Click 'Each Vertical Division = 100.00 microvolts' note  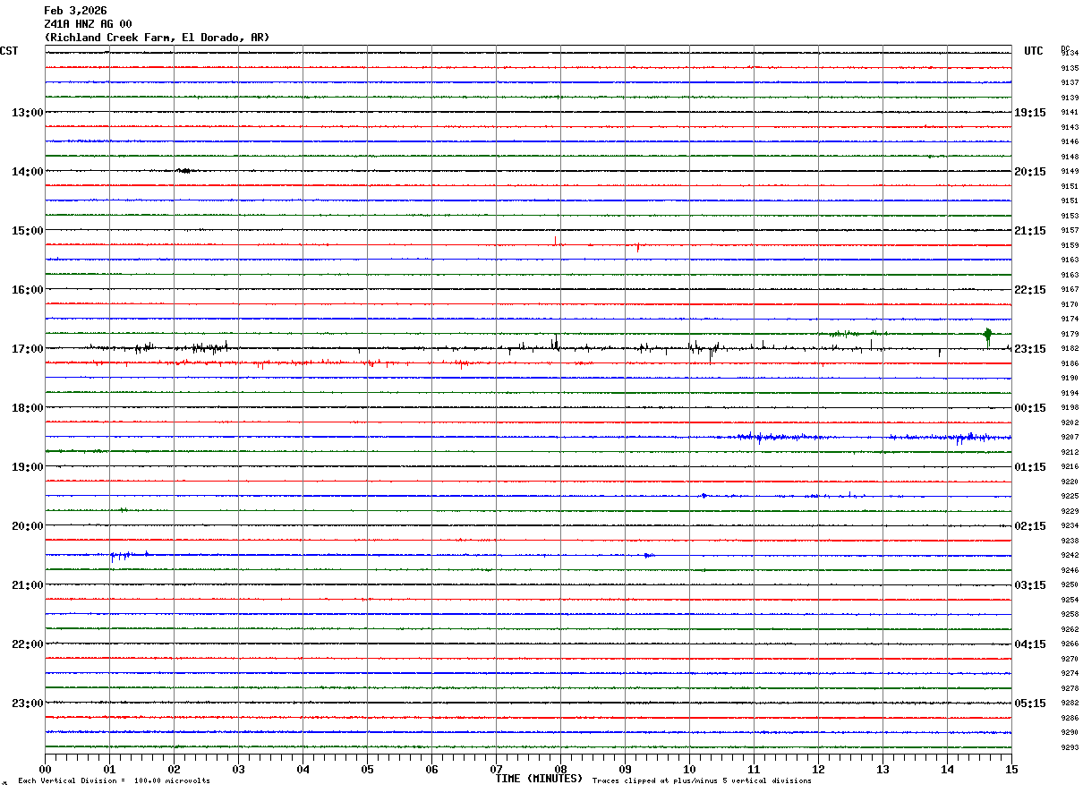click(x=114, y=781)
